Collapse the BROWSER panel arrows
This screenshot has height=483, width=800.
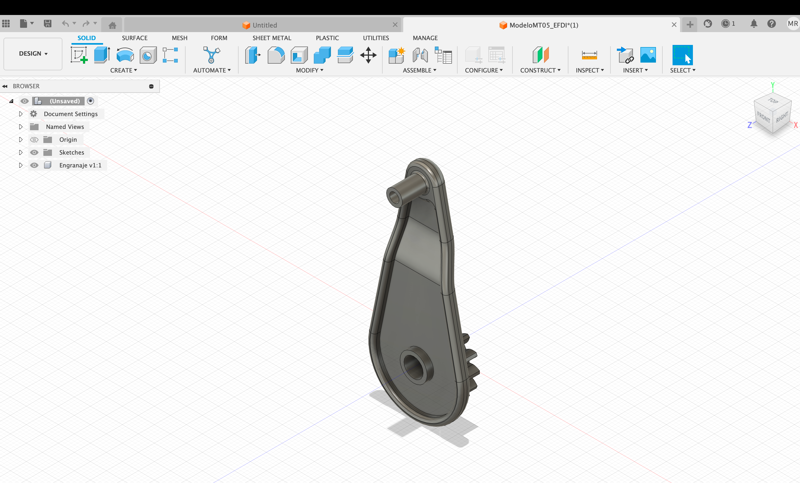point(5,86)
